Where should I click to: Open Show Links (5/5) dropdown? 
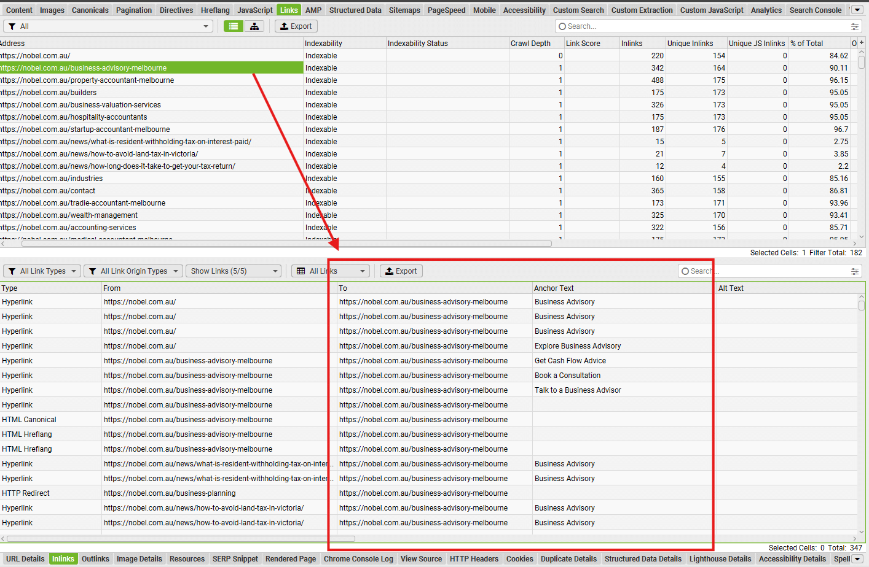234,271
